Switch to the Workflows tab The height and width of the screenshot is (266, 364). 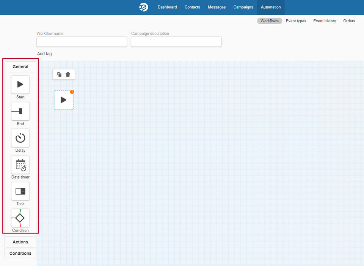(x=270, y=21)
